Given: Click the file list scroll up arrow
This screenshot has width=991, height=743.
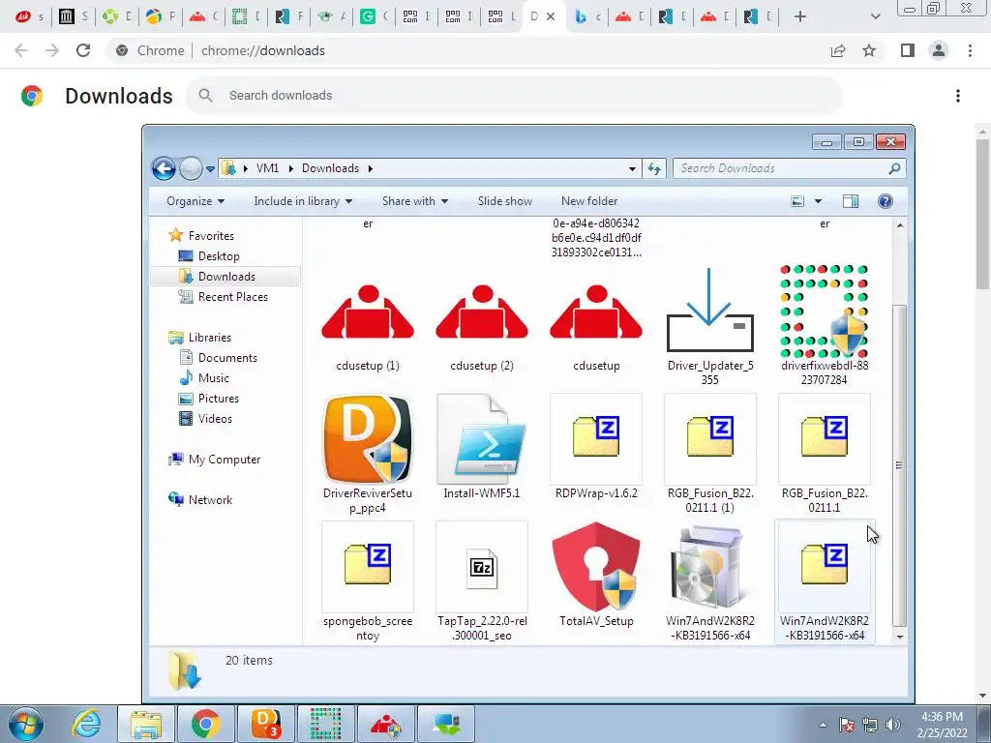Looking at the screenshot, I should coord(900,224).
